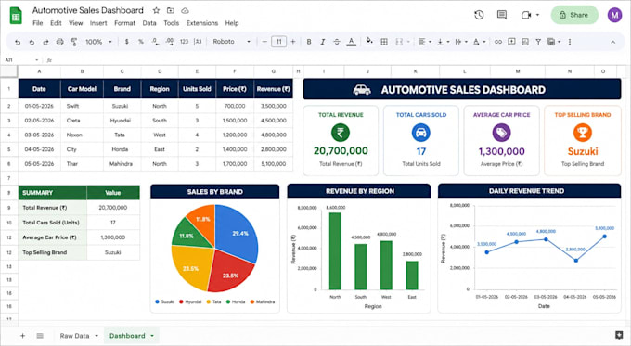
Task: Open the Edit menu
Action: click(x=56, y=23)
